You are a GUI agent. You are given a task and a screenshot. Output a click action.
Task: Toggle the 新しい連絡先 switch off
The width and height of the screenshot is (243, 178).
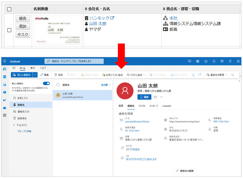click(46, 83)
